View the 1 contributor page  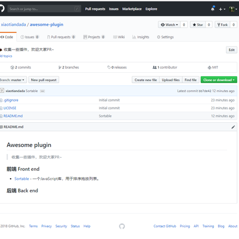165,67
